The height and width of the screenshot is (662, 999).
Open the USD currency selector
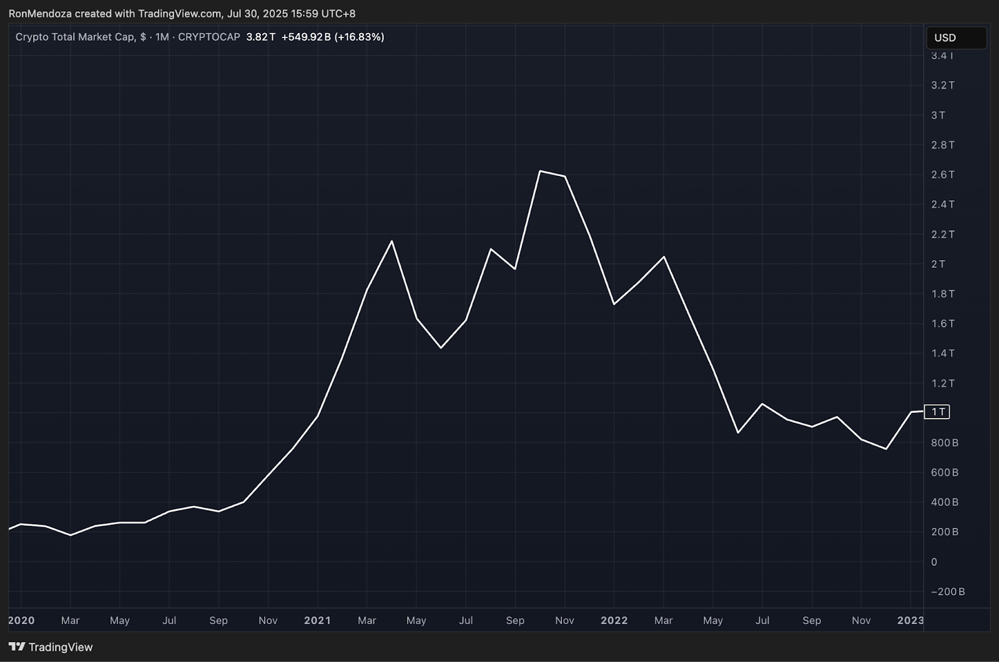[956, 37]
